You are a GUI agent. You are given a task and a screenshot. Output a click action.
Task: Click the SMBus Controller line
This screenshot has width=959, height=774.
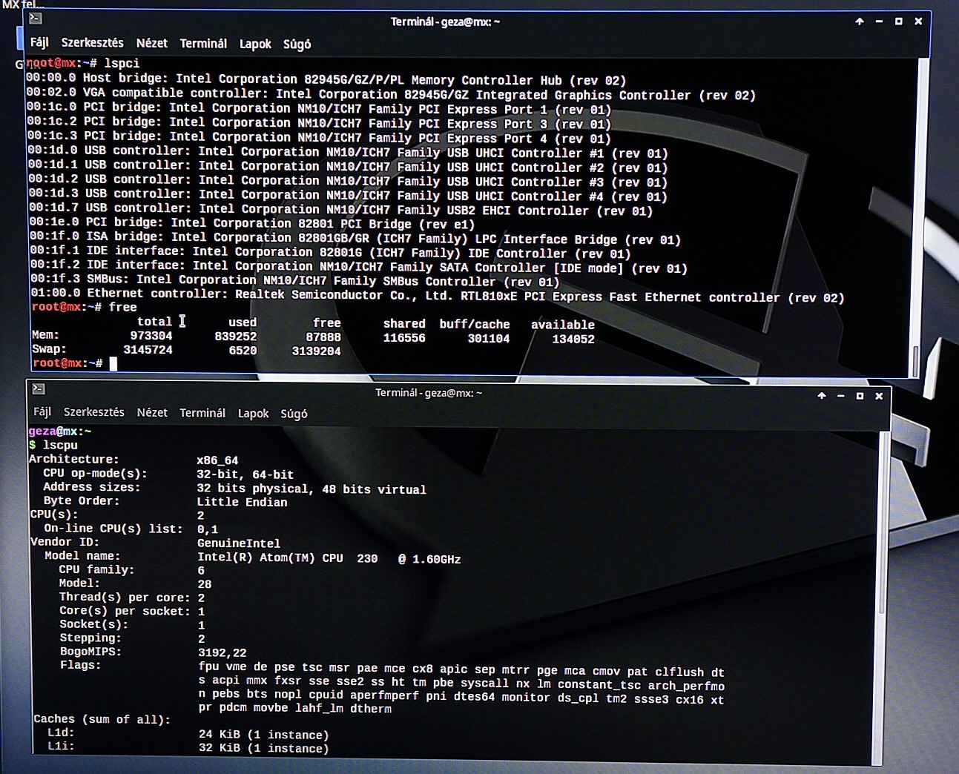click(295, 281)
